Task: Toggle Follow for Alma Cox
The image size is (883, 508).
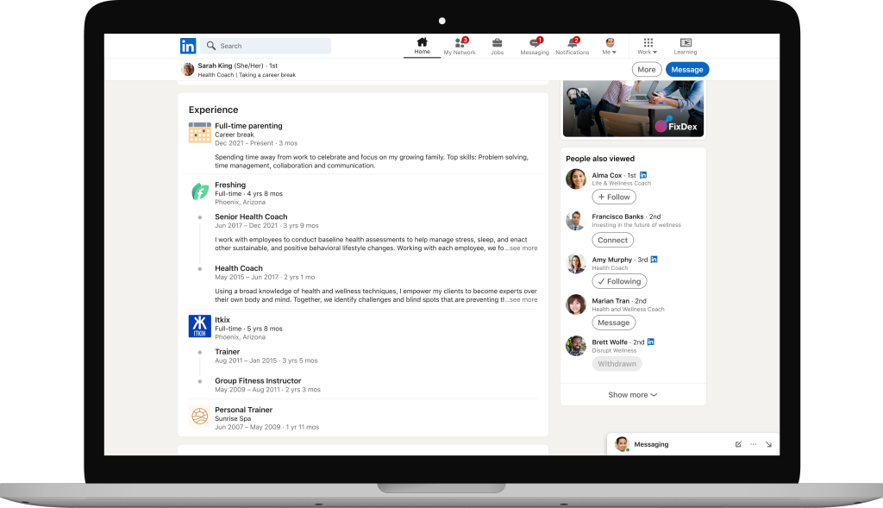Action: point(614,197)
